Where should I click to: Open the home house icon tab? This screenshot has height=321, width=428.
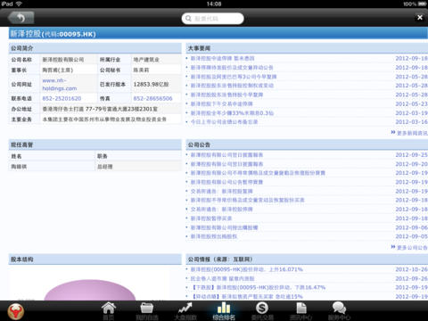tap(109, 310)
